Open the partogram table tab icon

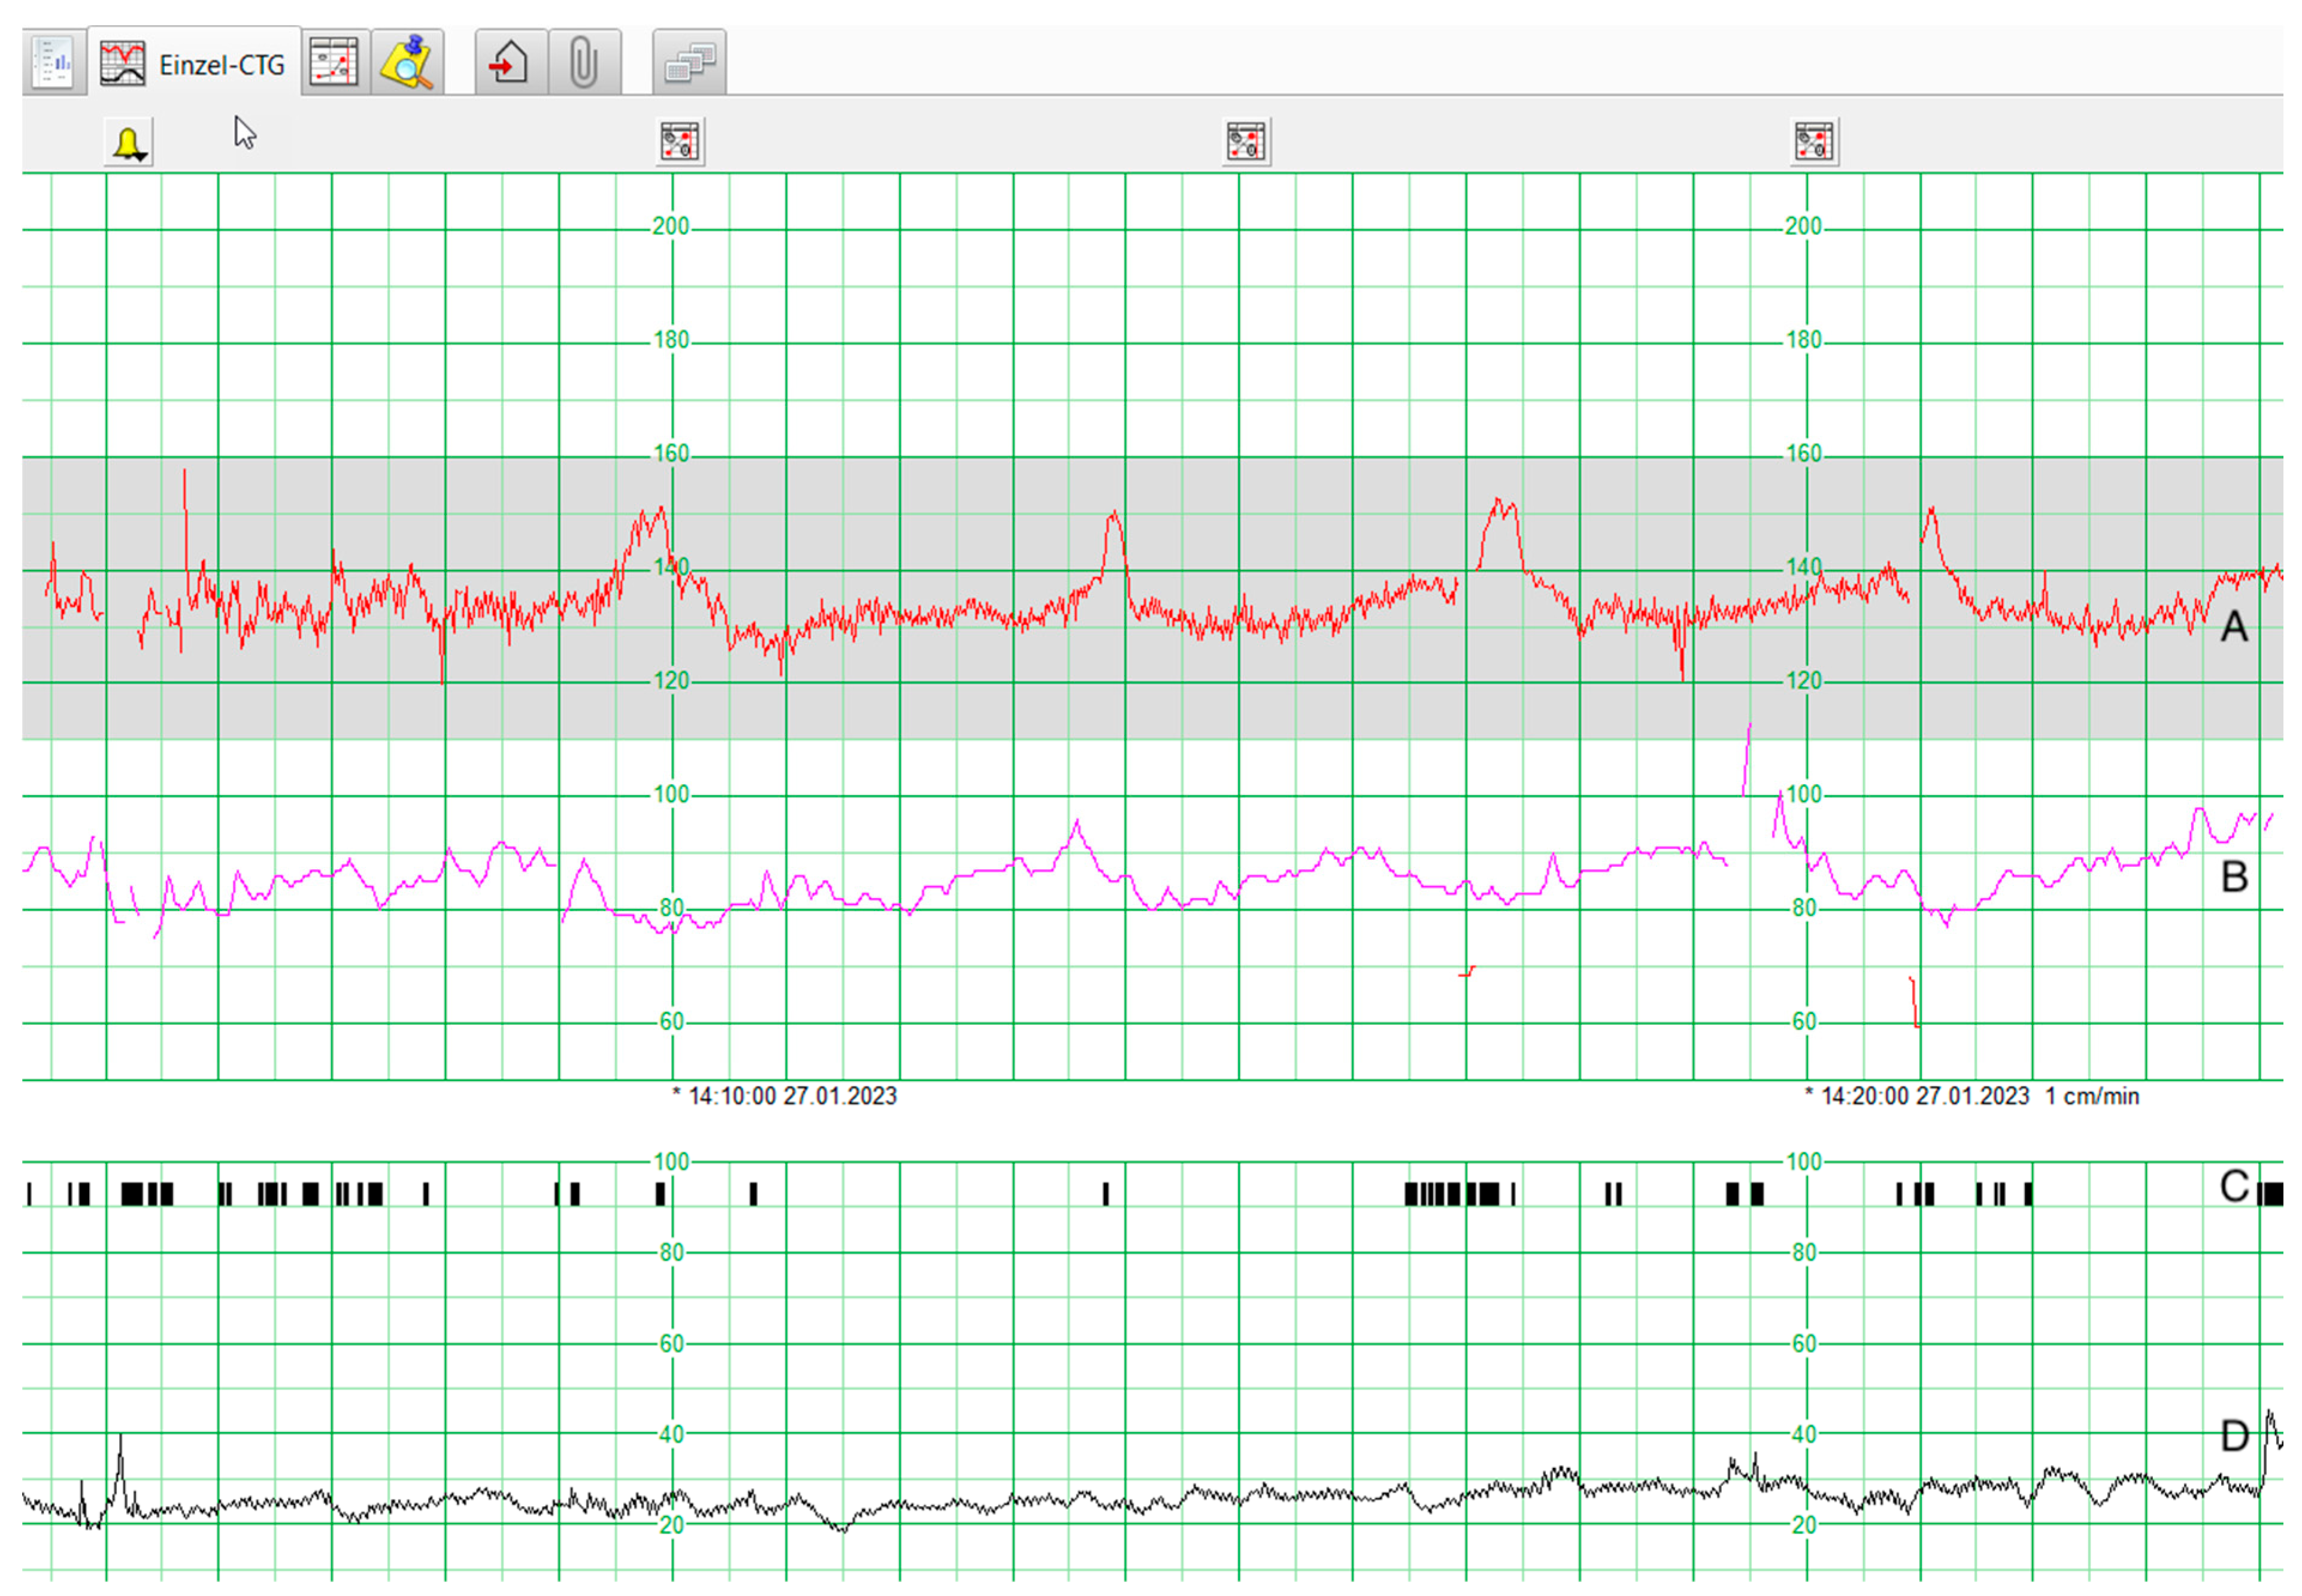[334, 63]
